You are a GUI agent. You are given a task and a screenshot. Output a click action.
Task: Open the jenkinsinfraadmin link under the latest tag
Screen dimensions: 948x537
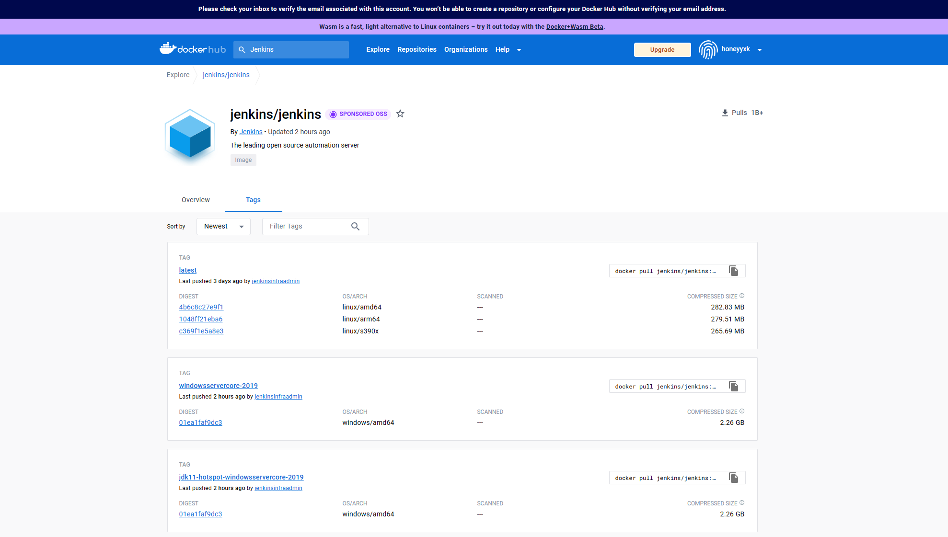tap(276, 281)
